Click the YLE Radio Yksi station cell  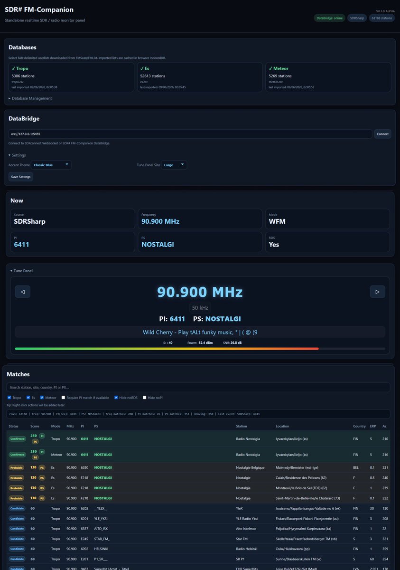coord(248,518)
